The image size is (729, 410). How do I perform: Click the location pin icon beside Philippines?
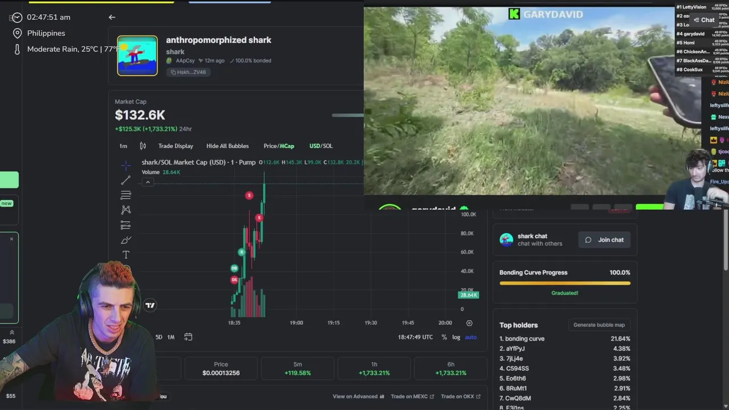point(17,33)
